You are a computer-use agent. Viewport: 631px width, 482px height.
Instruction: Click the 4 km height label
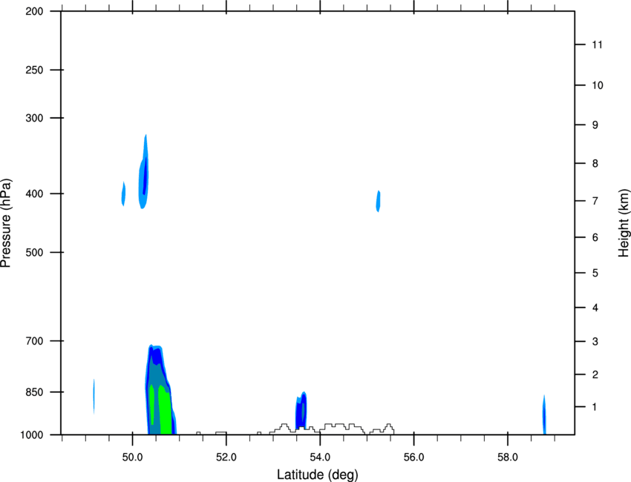pos(595,308)
